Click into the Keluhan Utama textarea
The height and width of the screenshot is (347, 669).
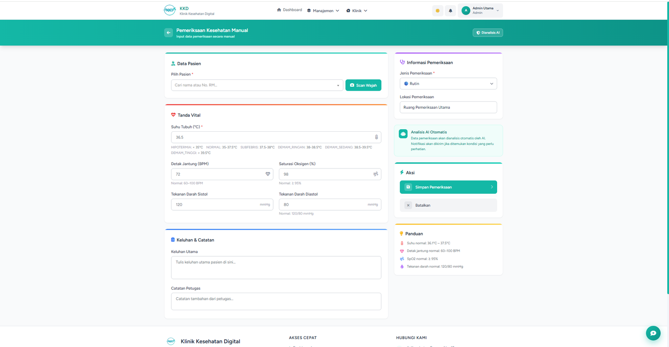(276, 268)
